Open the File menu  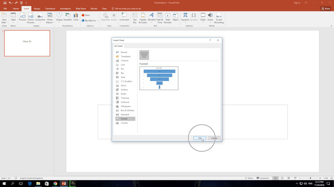pyautogui.click(x=5, y=9)
